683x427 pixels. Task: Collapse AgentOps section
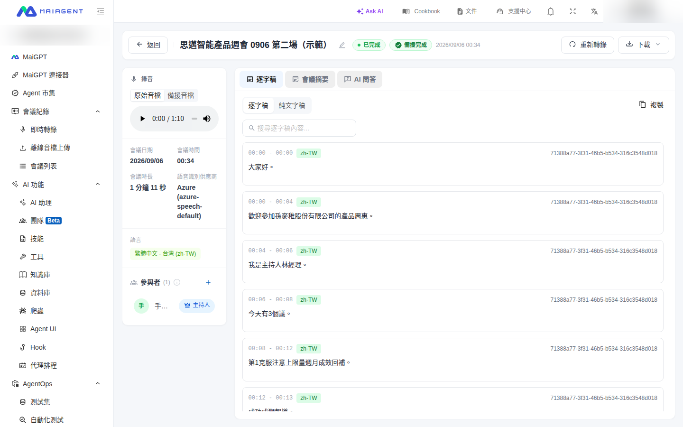(x=98, y=383)
